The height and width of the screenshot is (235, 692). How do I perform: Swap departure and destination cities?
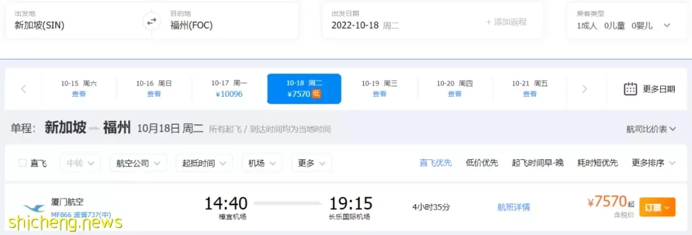[151, 21]
